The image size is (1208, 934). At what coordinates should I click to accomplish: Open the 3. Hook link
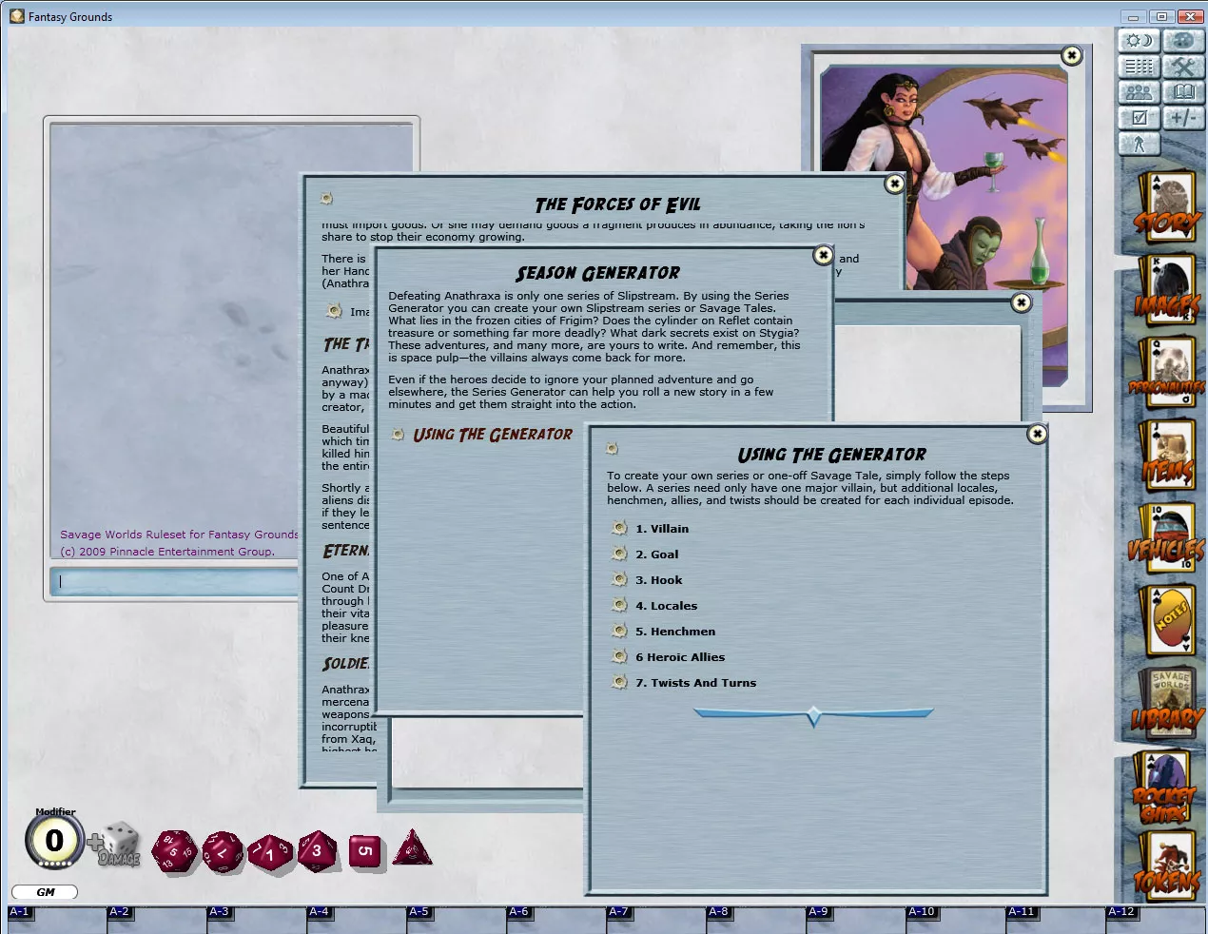click(x=659, y=580)
